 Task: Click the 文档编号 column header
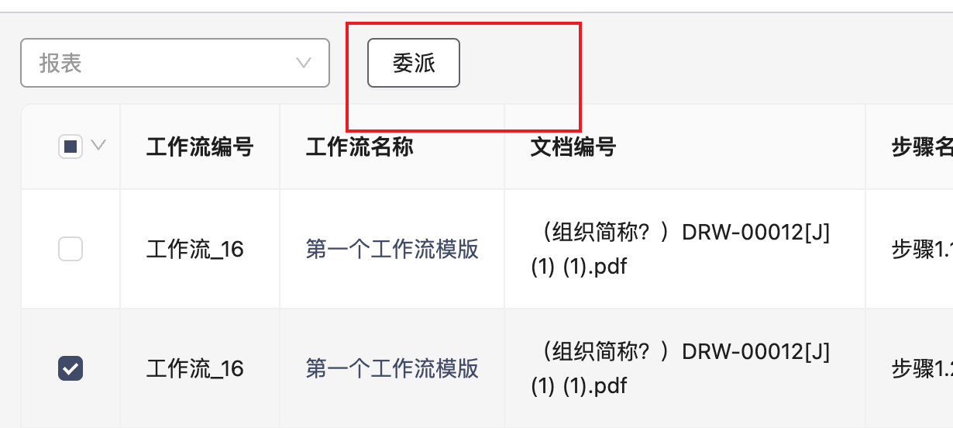(x=573, y=147)
